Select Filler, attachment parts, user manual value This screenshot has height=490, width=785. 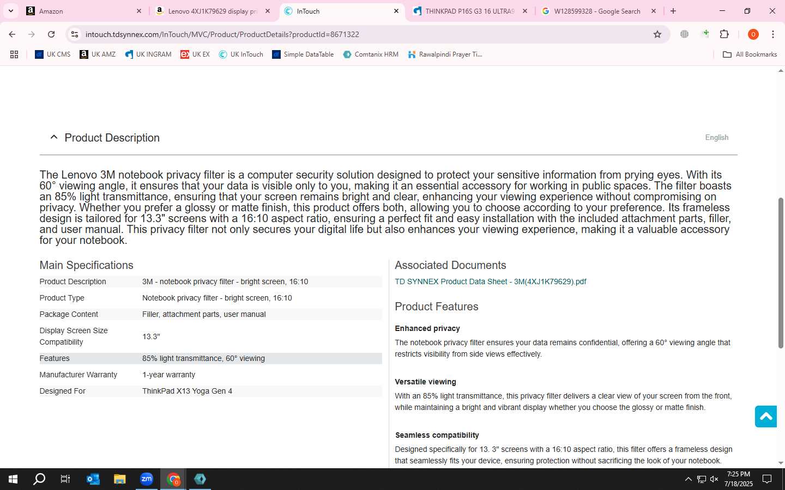(x=204, y=314)
